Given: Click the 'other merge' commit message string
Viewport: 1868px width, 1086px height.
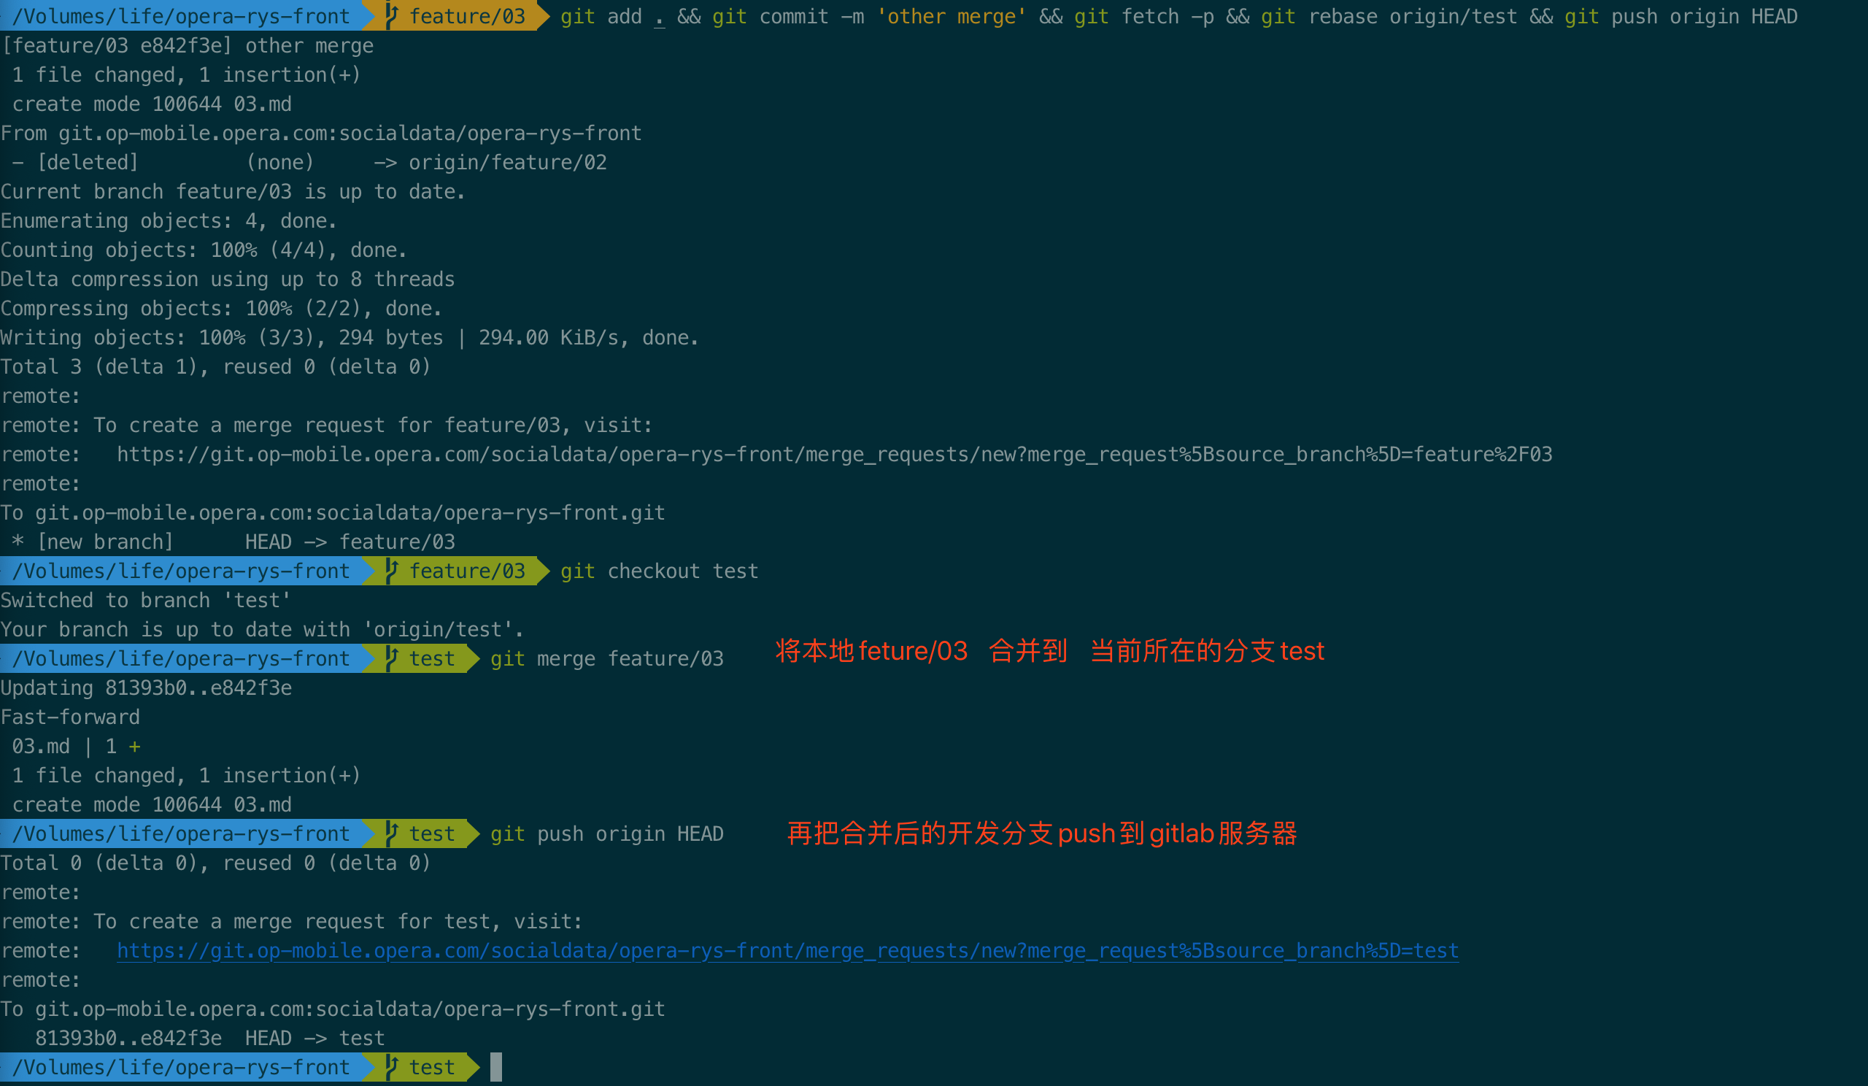Looking at the screenshot, I should pyautogui.click(x=951, y=16).
